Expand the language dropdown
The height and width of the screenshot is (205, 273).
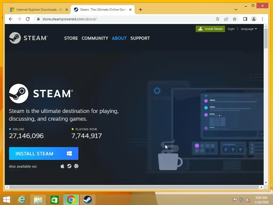(249, 29)
